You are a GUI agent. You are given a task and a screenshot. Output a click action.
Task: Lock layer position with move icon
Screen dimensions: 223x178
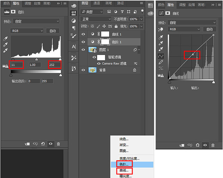tap(104, 26)
